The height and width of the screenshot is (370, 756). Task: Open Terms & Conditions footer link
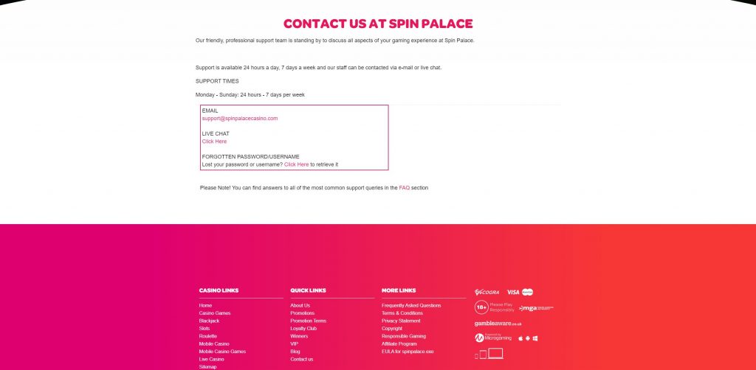coord(402,313)
